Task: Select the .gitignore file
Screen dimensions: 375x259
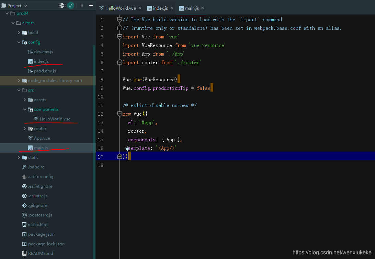Action: pyautogui.click(x=37, y=205)
